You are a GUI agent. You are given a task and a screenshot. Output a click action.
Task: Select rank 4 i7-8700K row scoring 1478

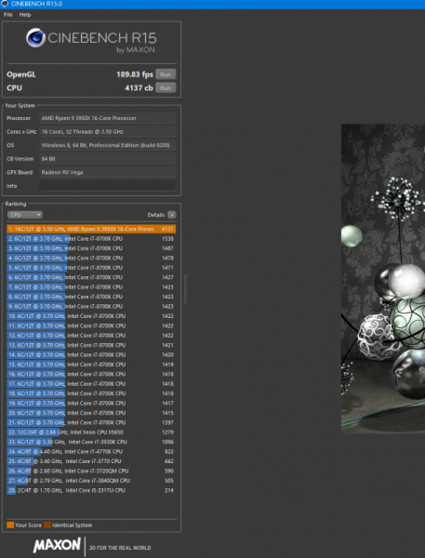[x=91, y=258]
